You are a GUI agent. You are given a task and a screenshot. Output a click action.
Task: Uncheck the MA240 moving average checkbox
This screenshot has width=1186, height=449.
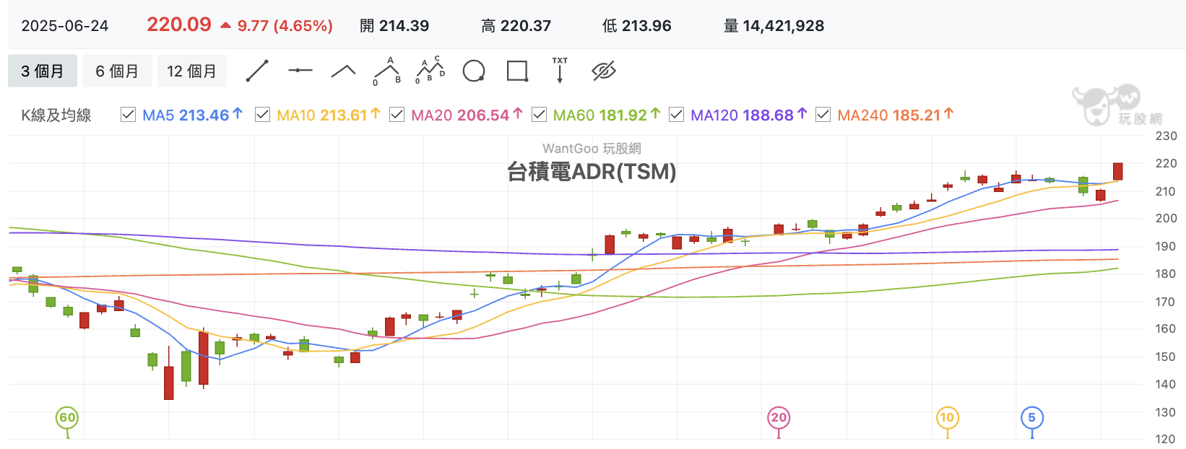tap(823, 115)
